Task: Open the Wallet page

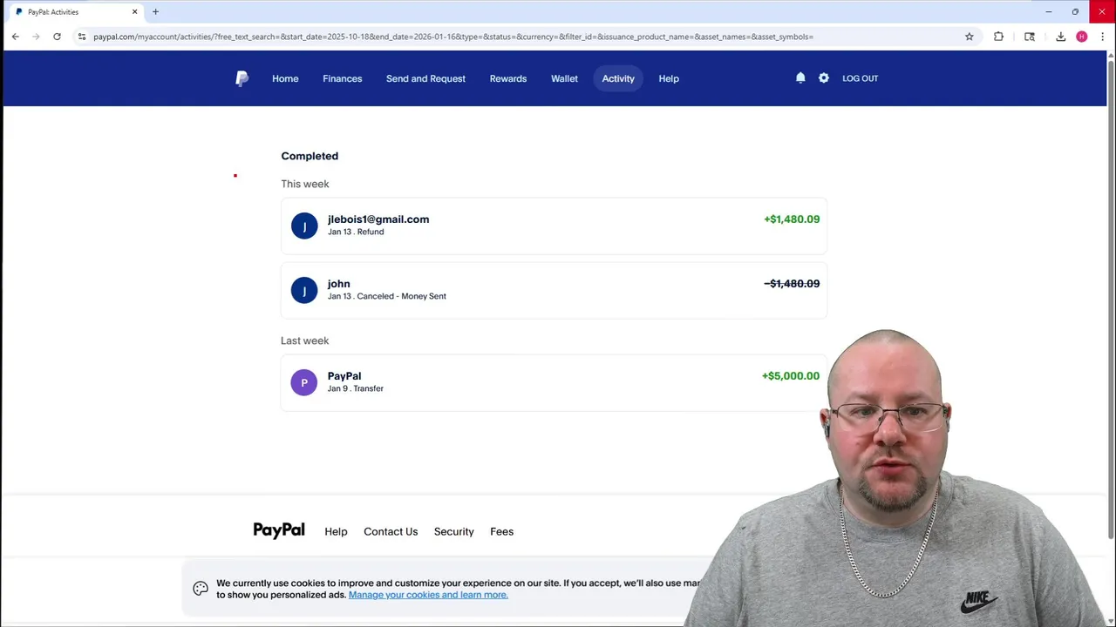Action: [564, 78]
